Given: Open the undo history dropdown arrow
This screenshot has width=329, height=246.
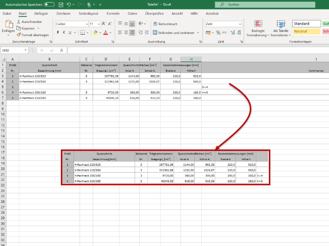Looking at the screenshot, I should [73, 5].
